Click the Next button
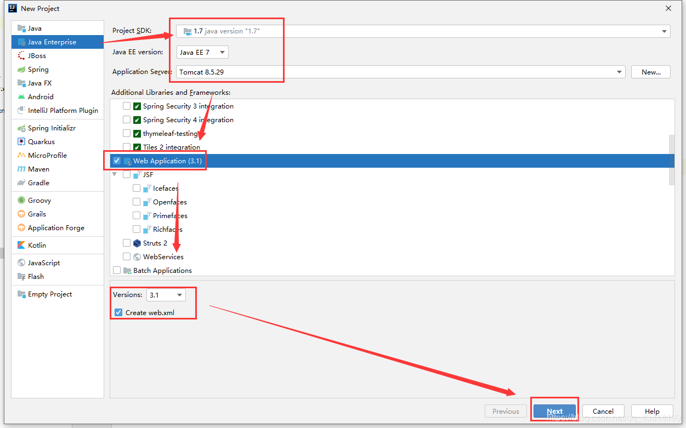This screenshot has height=428, width=686. [554, 411]
